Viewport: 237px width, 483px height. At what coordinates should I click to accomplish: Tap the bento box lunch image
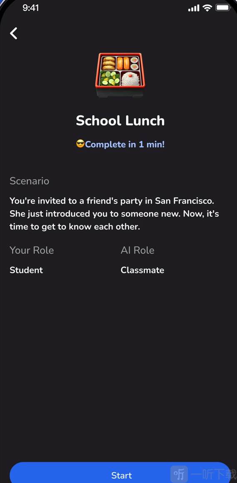tap(120, 75)
